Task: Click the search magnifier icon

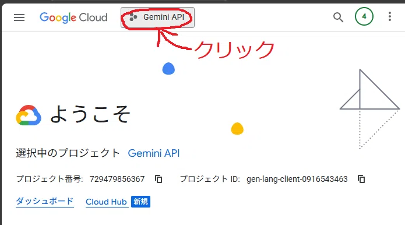Action: click(x=338, y=17)
